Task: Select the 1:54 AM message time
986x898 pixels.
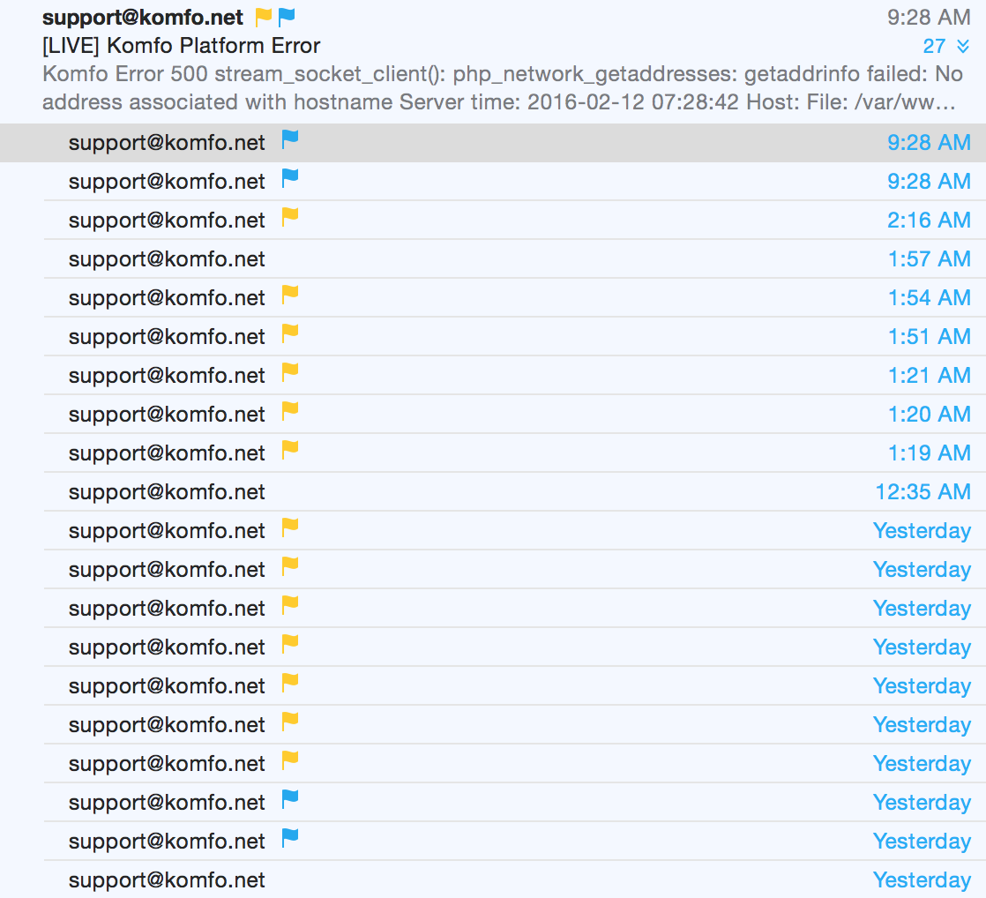Action: [x=929, y=297]
